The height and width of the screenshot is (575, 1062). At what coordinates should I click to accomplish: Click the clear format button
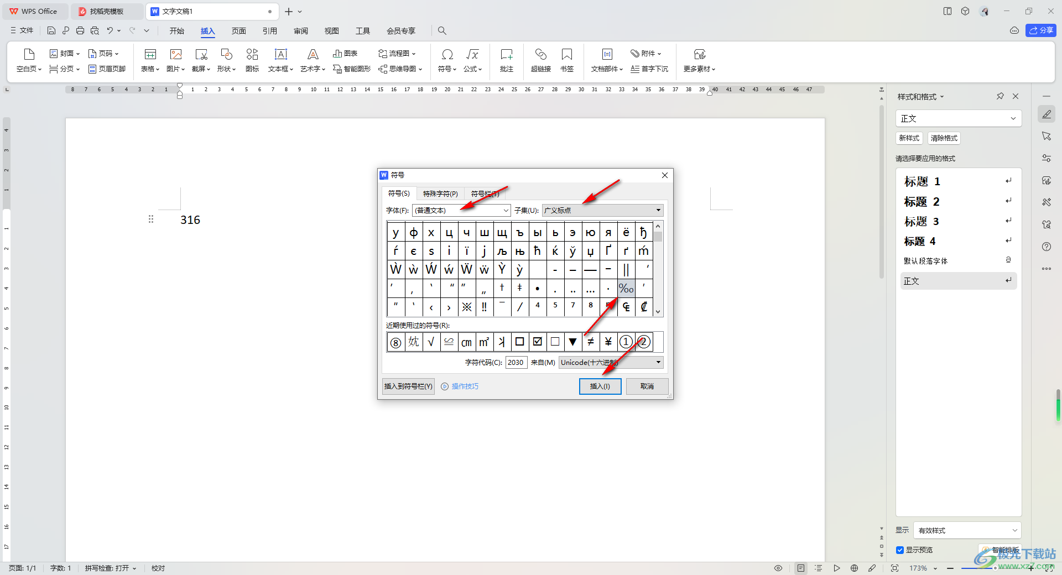click(x=944, y=138)
